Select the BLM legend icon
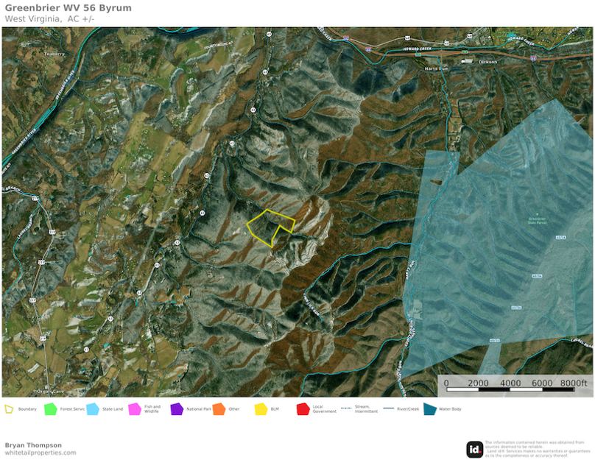This screenshot has width=595, height=460. click(260, 409)
